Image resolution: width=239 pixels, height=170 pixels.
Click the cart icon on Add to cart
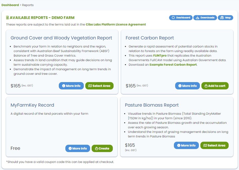(x=206, y=86)
